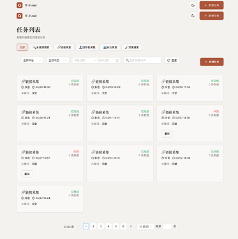Viewport: 238px width, 239px height.
Task: Click the 重置 reset button
Action: pyautogui.click(x=172, y=61)
